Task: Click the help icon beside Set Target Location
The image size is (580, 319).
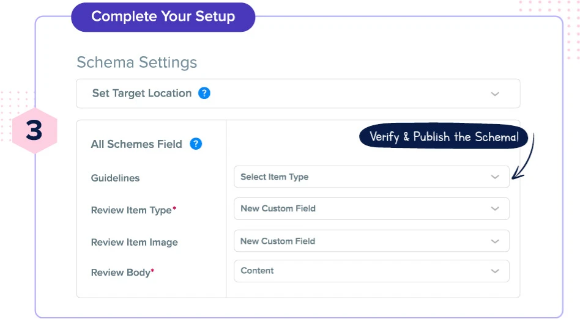Action: (x=204, y=94)
